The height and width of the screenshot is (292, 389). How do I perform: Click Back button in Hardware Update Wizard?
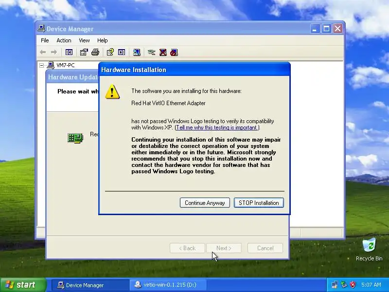click(x=187, y=248)
